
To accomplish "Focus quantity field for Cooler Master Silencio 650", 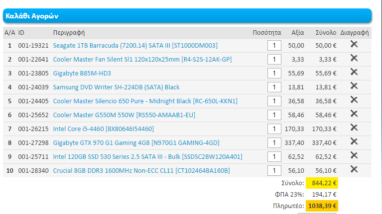I will pos(274,101).
